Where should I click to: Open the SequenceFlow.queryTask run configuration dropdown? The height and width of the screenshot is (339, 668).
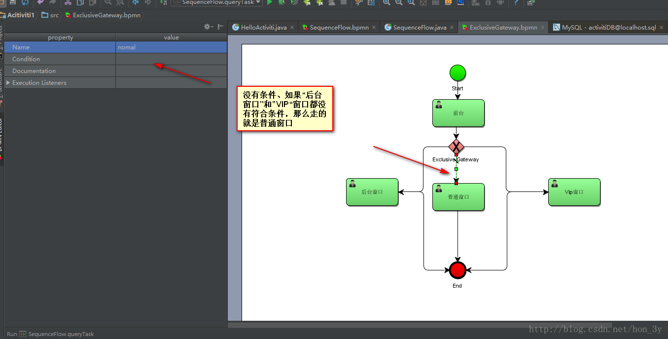point(216,2)
